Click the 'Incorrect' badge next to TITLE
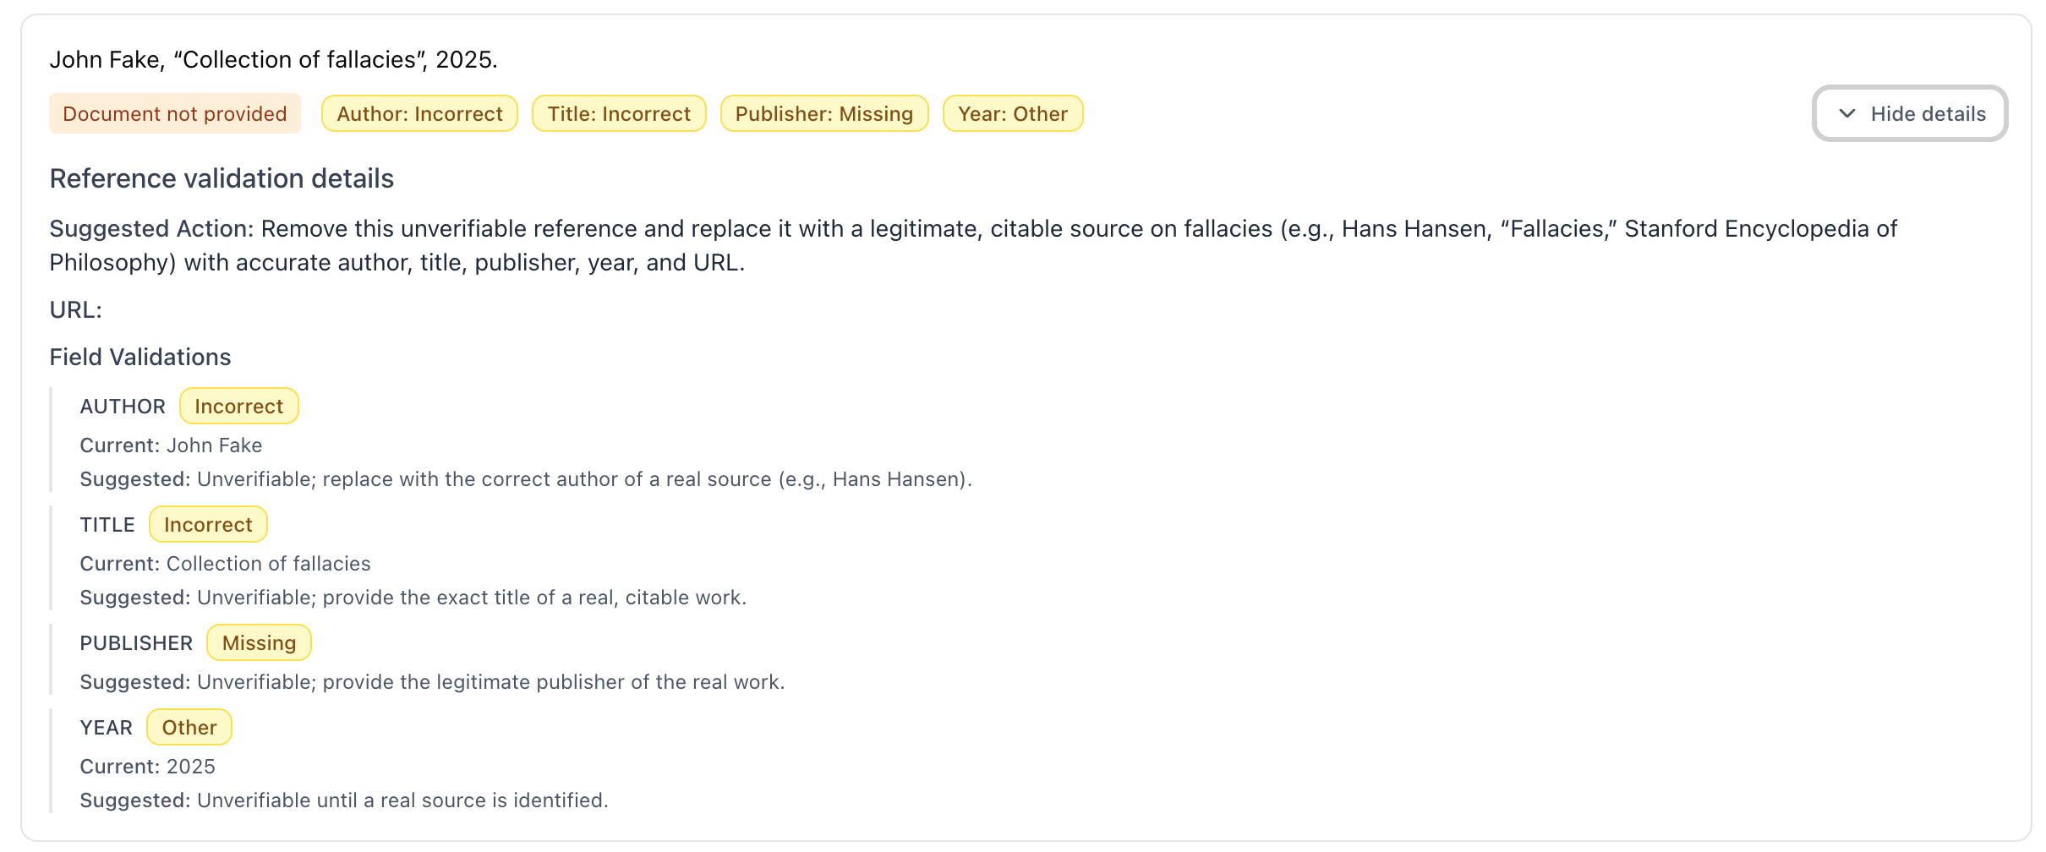 [x=208, y=524]
